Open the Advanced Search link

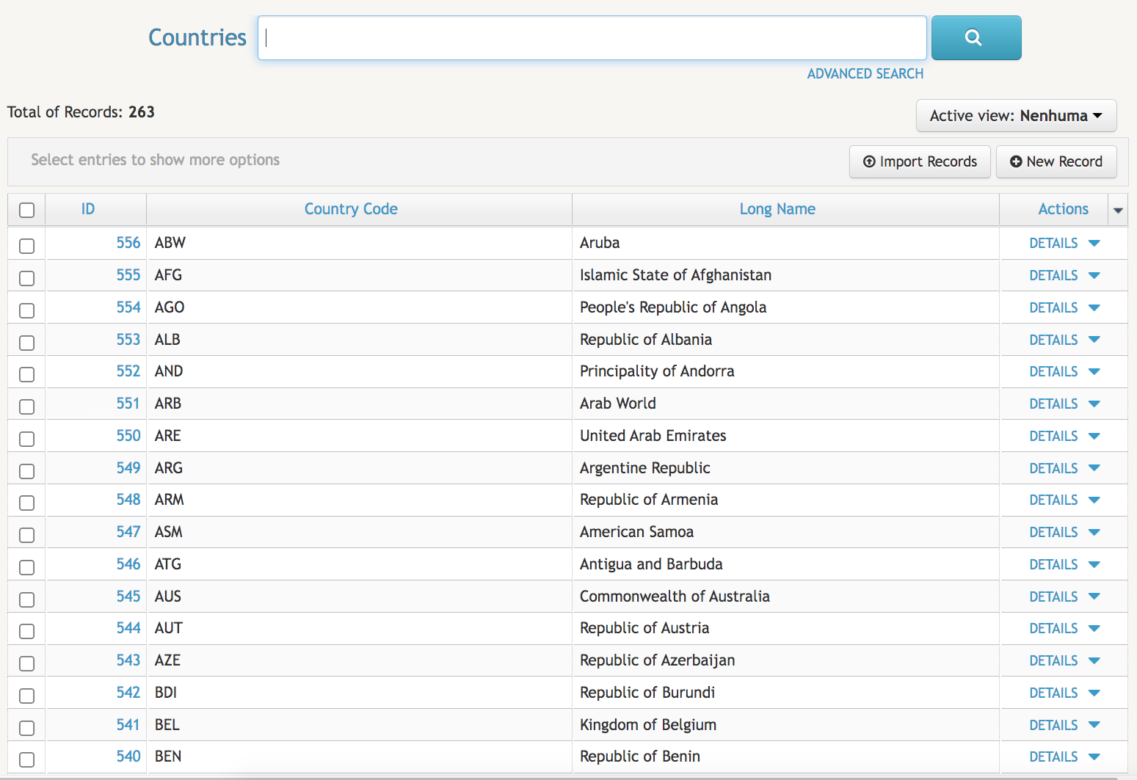tap(865, 73)
